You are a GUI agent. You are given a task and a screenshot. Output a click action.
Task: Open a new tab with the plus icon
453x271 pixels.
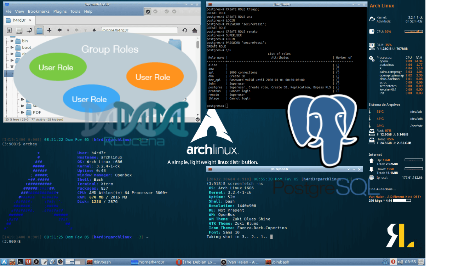49,30
